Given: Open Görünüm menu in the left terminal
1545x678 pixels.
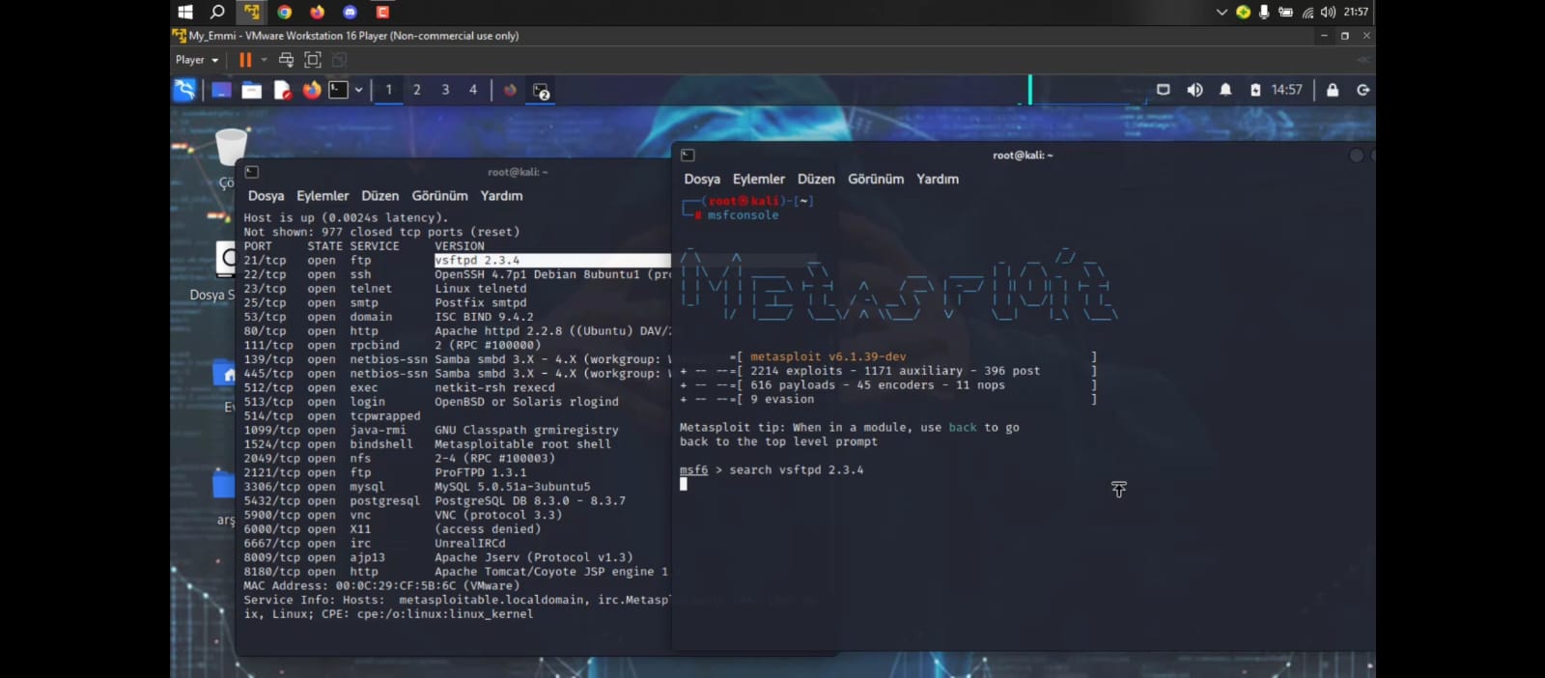Looking at the screenshot, I should point(439,196).
